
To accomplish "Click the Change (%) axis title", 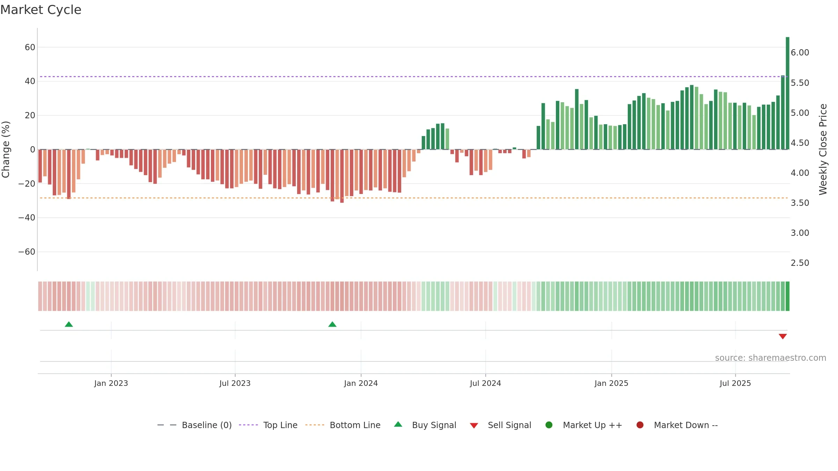I will pos(6,149).
